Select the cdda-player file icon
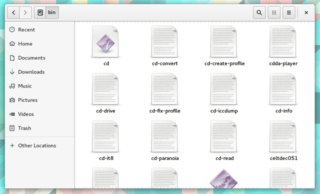 pos(283,41)
